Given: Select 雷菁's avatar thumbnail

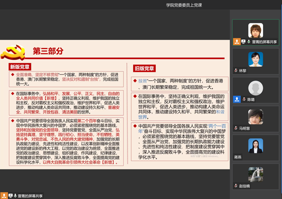Looking at the screenshot, I should pyautogui.click(x=255, y=30).
